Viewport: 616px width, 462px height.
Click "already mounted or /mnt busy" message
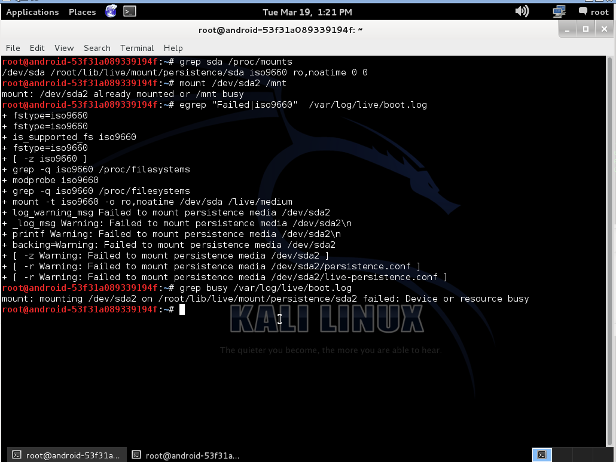[168, 94]
